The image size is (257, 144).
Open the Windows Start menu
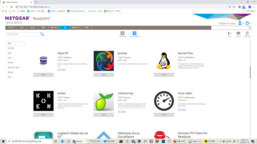[x=3, y=141]
